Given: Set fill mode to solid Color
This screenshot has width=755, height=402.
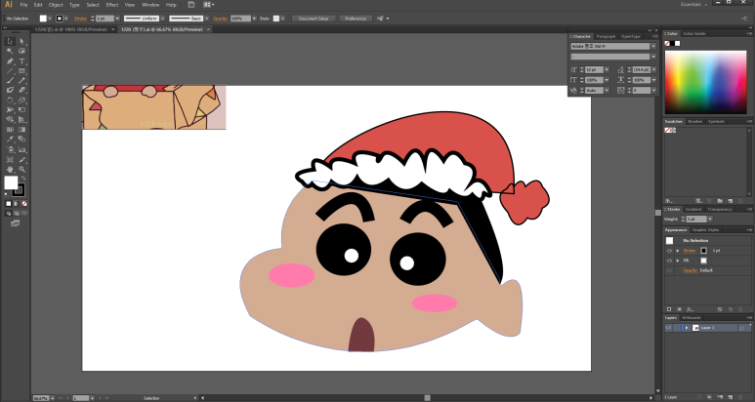Looking at the screenshot, I should [8, 204].
